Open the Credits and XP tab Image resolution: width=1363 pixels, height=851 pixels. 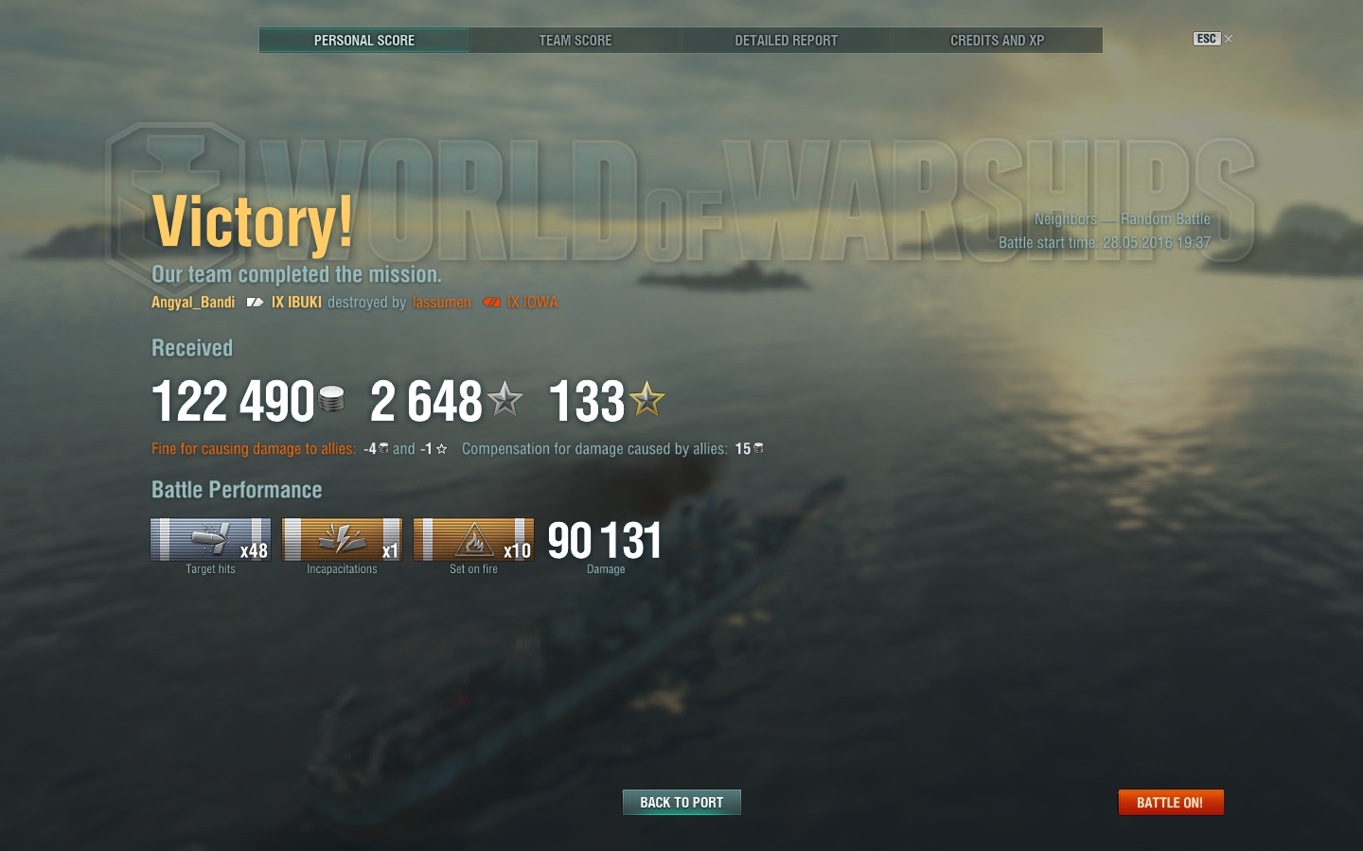997,41
